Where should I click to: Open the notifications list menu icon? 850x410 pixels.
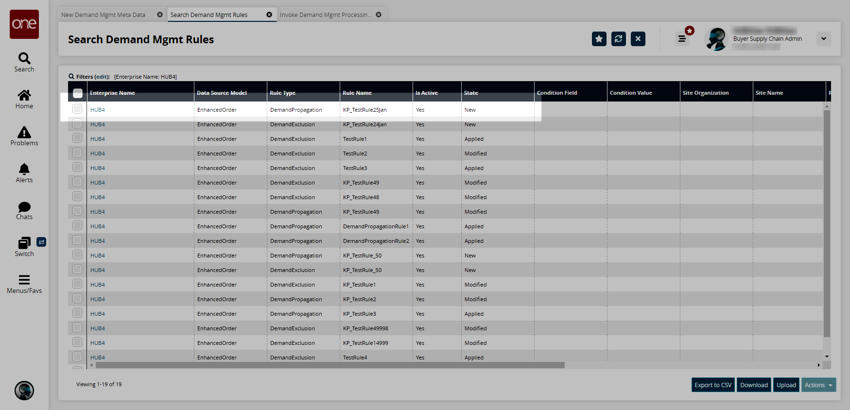pyautogui.click(x=682, y=39)
